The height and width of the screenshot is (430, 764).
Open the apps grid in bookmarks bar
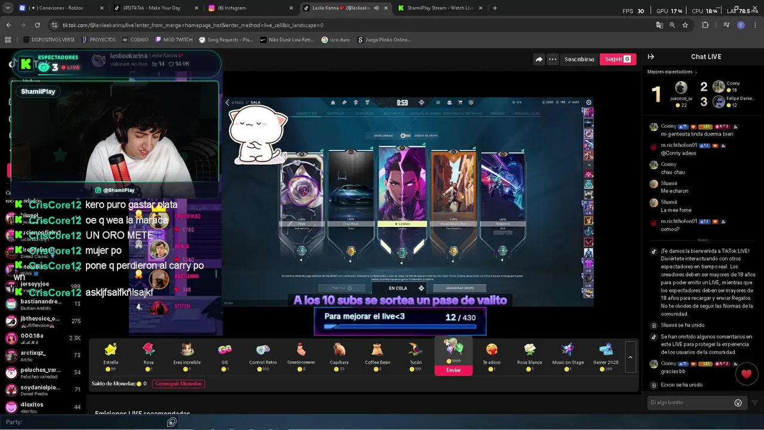point(8,39)
